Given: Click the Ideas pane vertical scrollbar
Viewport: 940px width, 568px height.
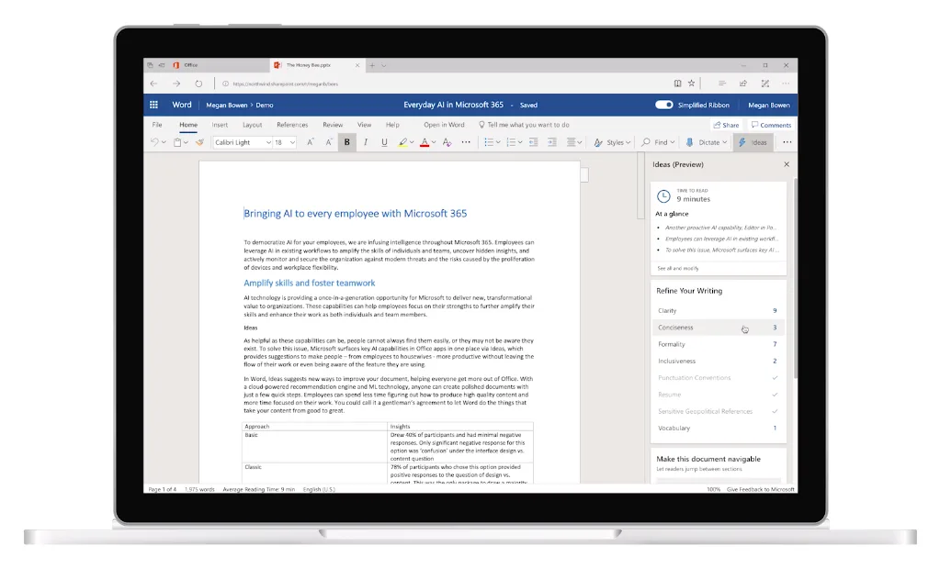Looking at the screenshot, I should (x=796, y=278).
